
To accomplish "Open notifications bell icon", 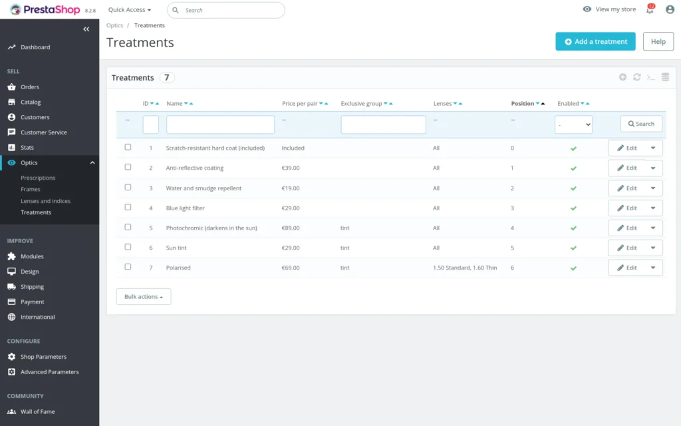I will pyautogui.click(x=650, y=9).
